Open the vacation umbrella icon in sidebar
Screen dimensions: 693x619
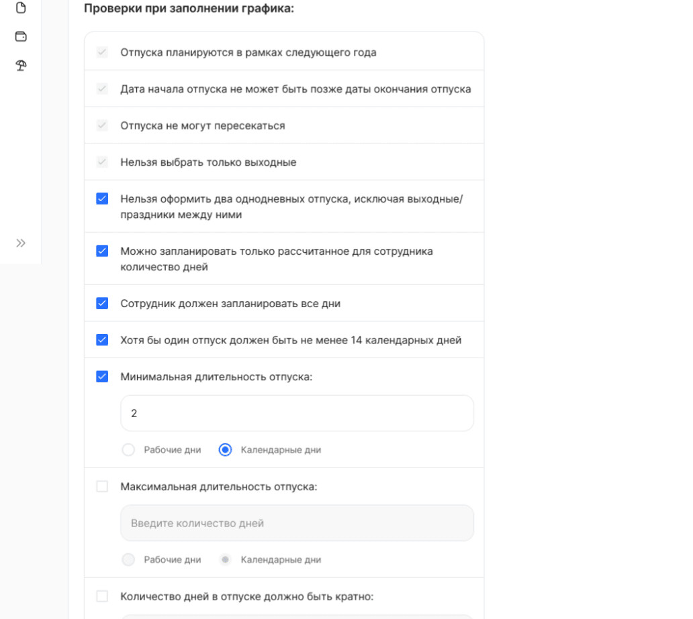(21, 65)
